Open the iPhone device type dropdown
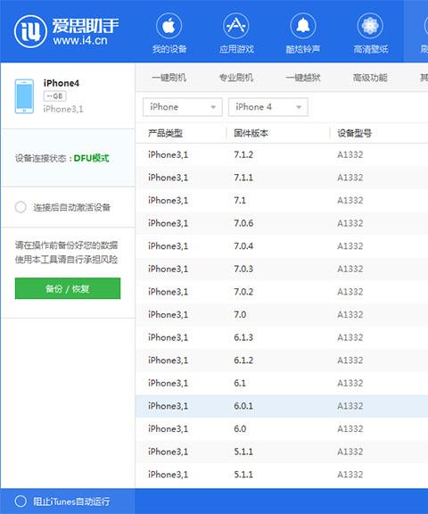The image size is (428, 514). pyautogui.click(x=183, y=107)
